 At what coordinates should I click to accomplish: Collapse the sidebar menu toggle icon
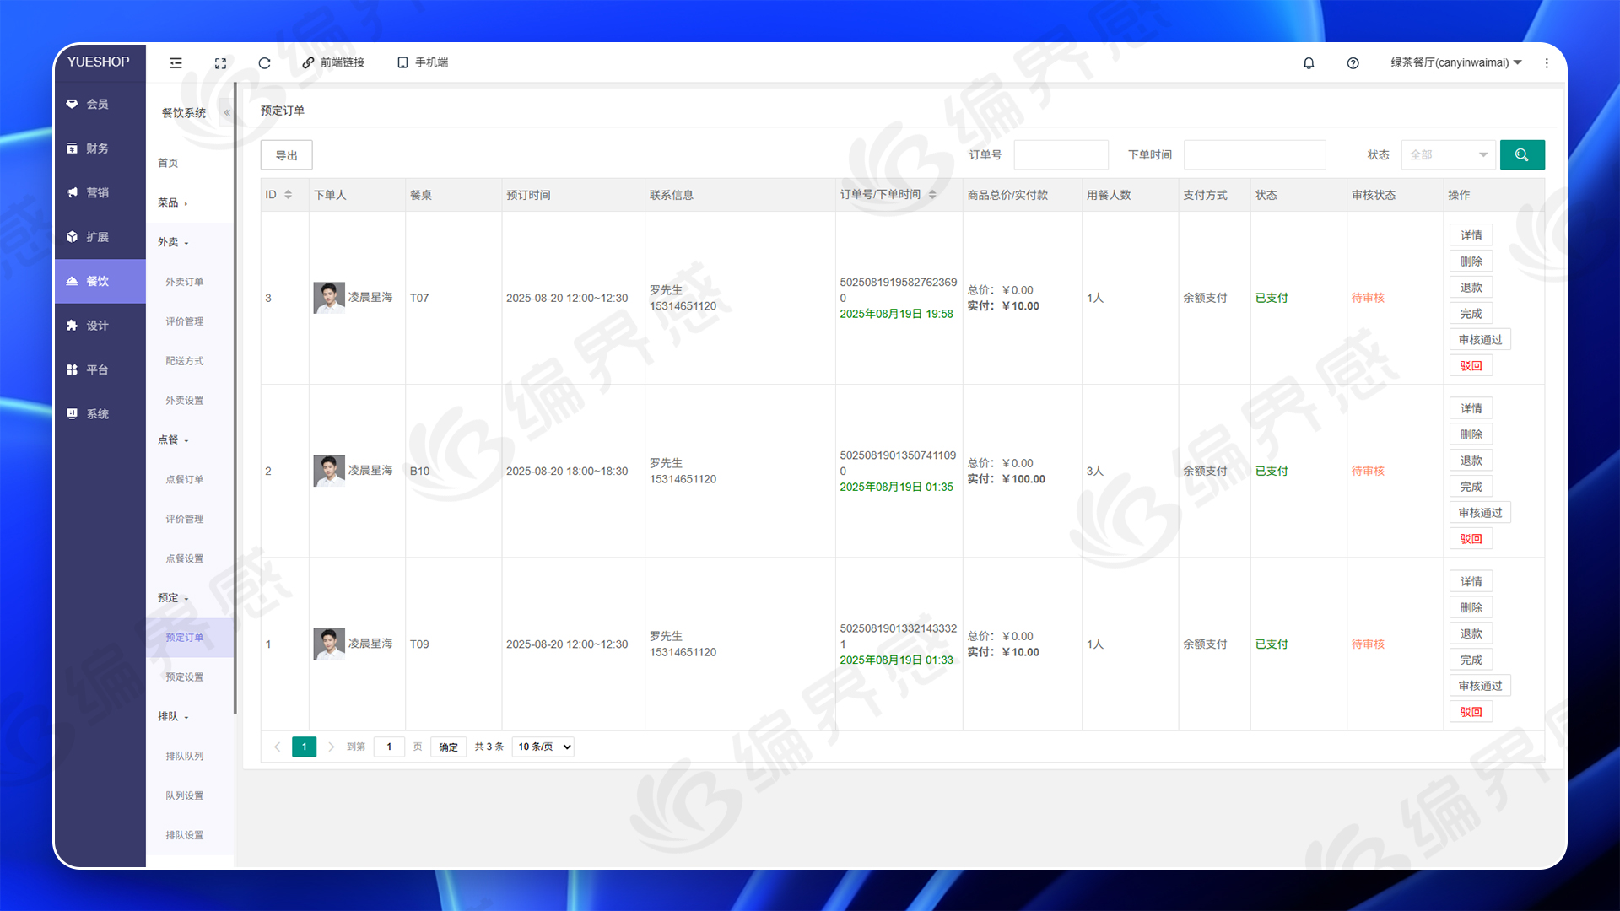coord(175,62)
